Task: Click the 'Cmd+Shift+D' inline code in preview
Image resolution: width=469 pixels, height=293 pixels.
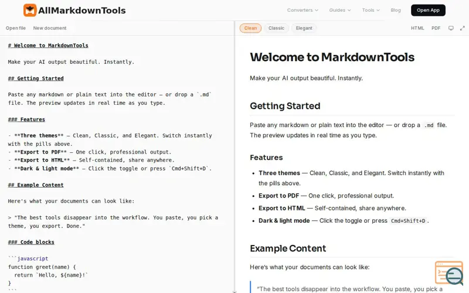Action: pyautogui.click(x=408, y=221)
